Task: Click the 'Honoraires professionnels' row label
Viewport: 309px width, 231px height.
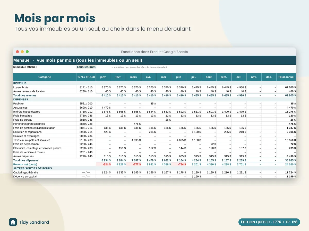Action: point(29,124)
